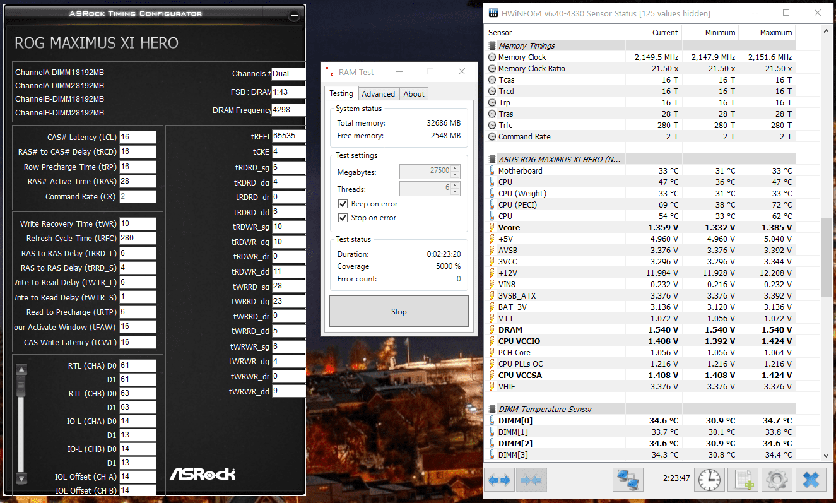Click the DRAM Frequency field

click(288, 110)
